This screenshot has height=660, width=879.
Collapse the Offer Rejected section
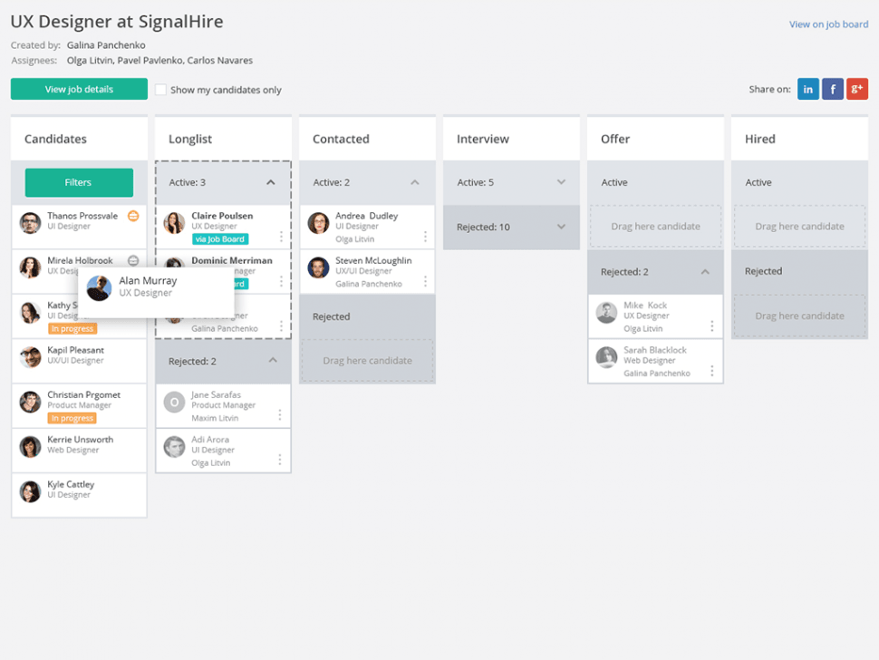[x=705, y=272]
